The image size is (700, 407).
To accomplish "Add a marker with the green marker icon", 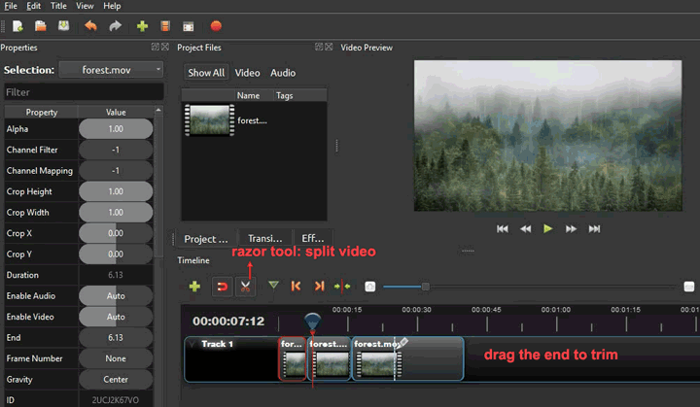I will click(272, 287).
